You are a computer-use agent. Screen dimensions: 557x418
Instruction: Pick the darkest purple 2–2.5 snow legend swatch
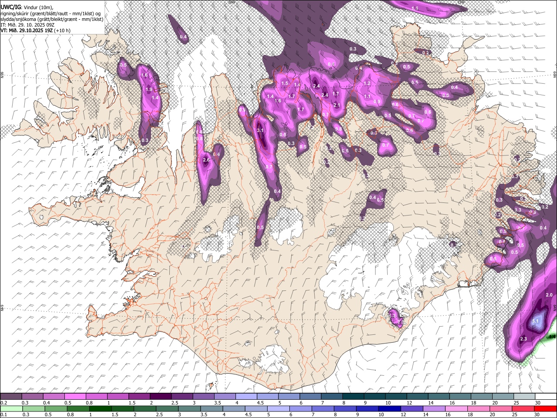(161, 397)
